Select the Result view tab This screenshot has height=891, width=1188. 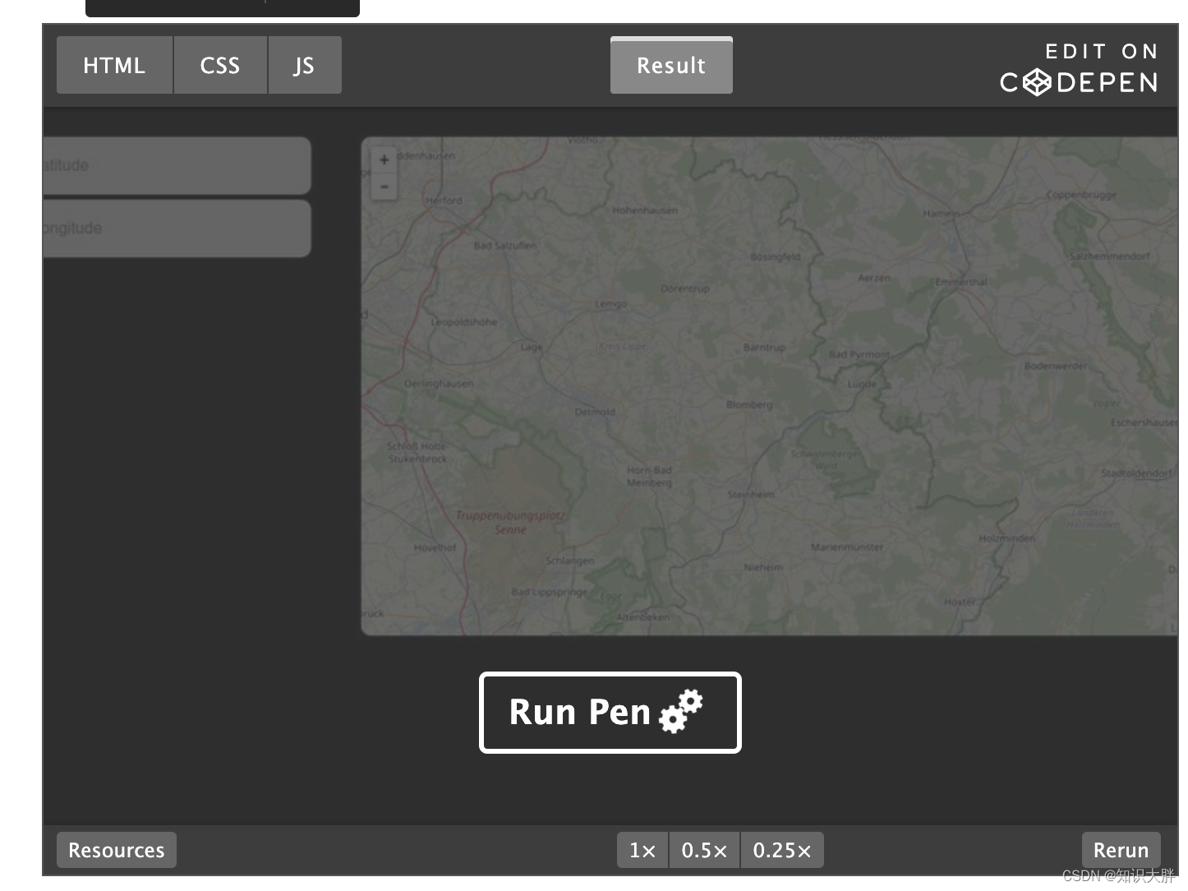coord(671,65)
